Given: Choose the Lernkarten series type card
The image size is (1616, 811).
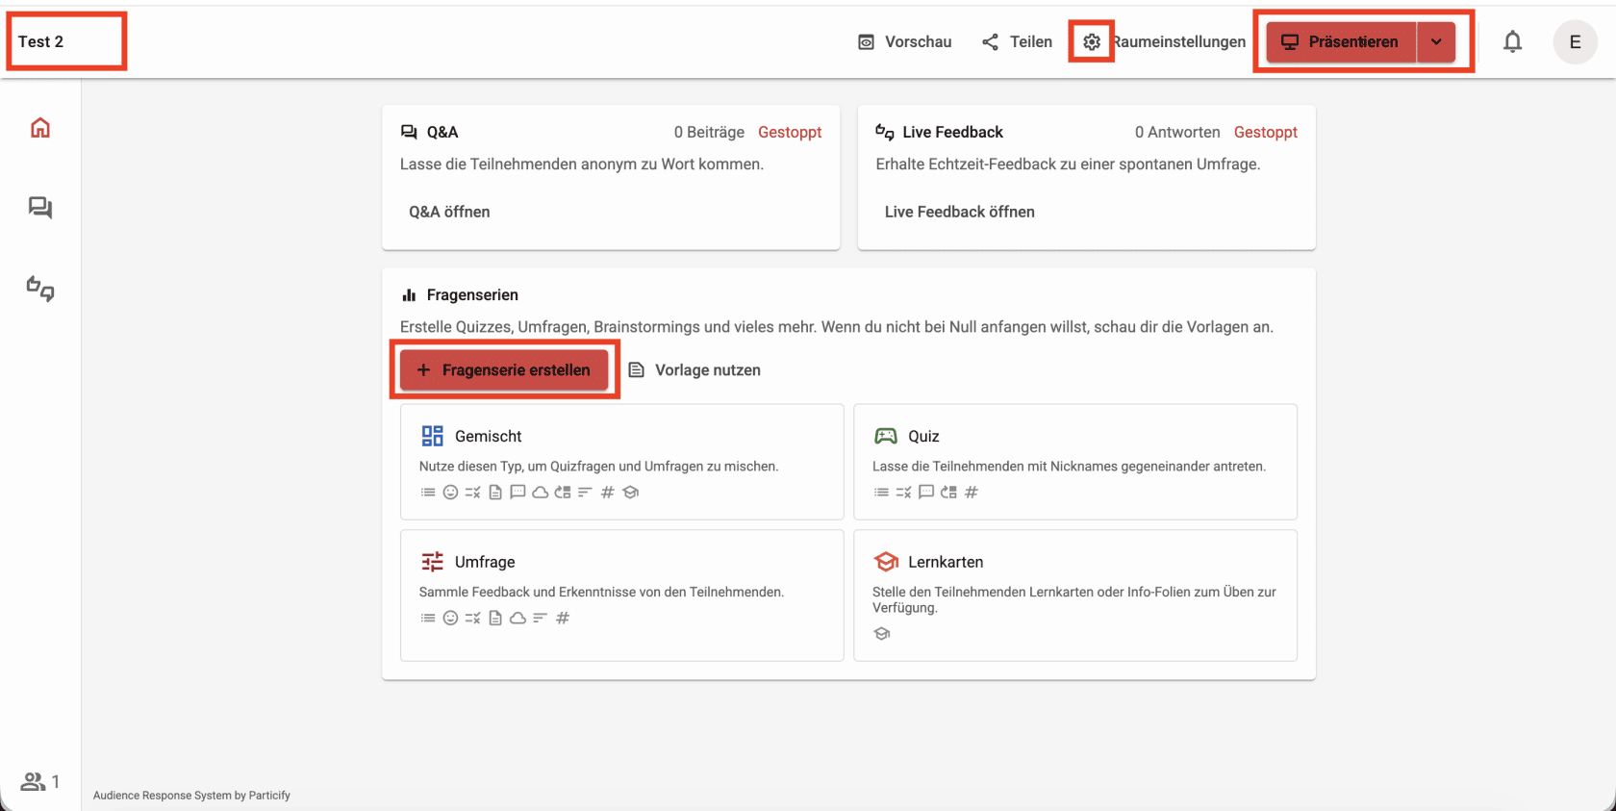Looking at the screenshot, I should pos(1075,596).
